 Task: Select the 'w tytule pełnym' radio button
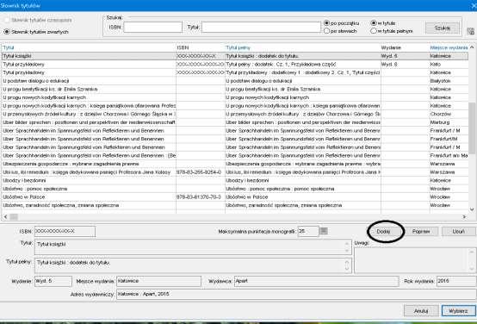[374, 31]
